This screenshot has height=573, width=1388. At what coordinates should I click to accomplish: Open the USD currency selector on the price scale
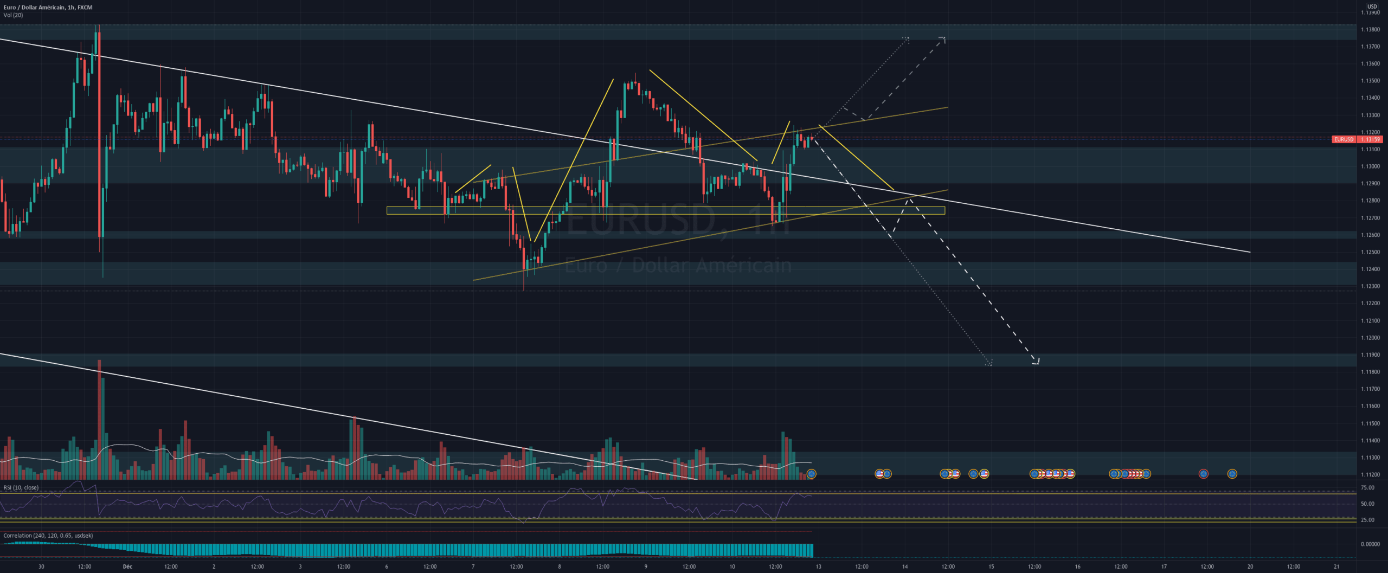tap(1372, 7)
